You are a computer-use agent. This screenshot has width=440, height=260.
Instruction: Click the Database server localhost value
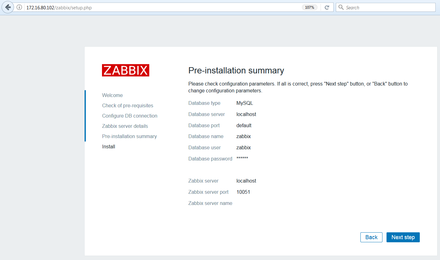tap(246, 114)
